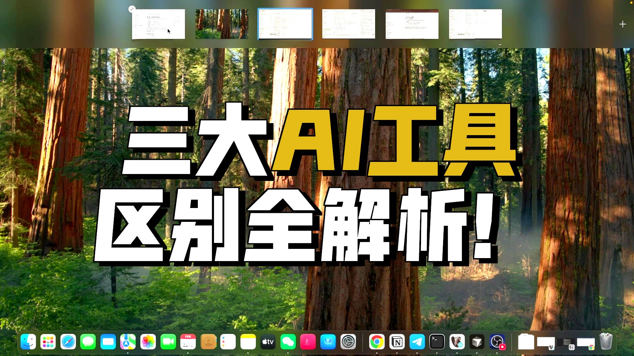Open the Notion app icon
This screenshot has width=634, height=356.
click(x=397, y=342)
